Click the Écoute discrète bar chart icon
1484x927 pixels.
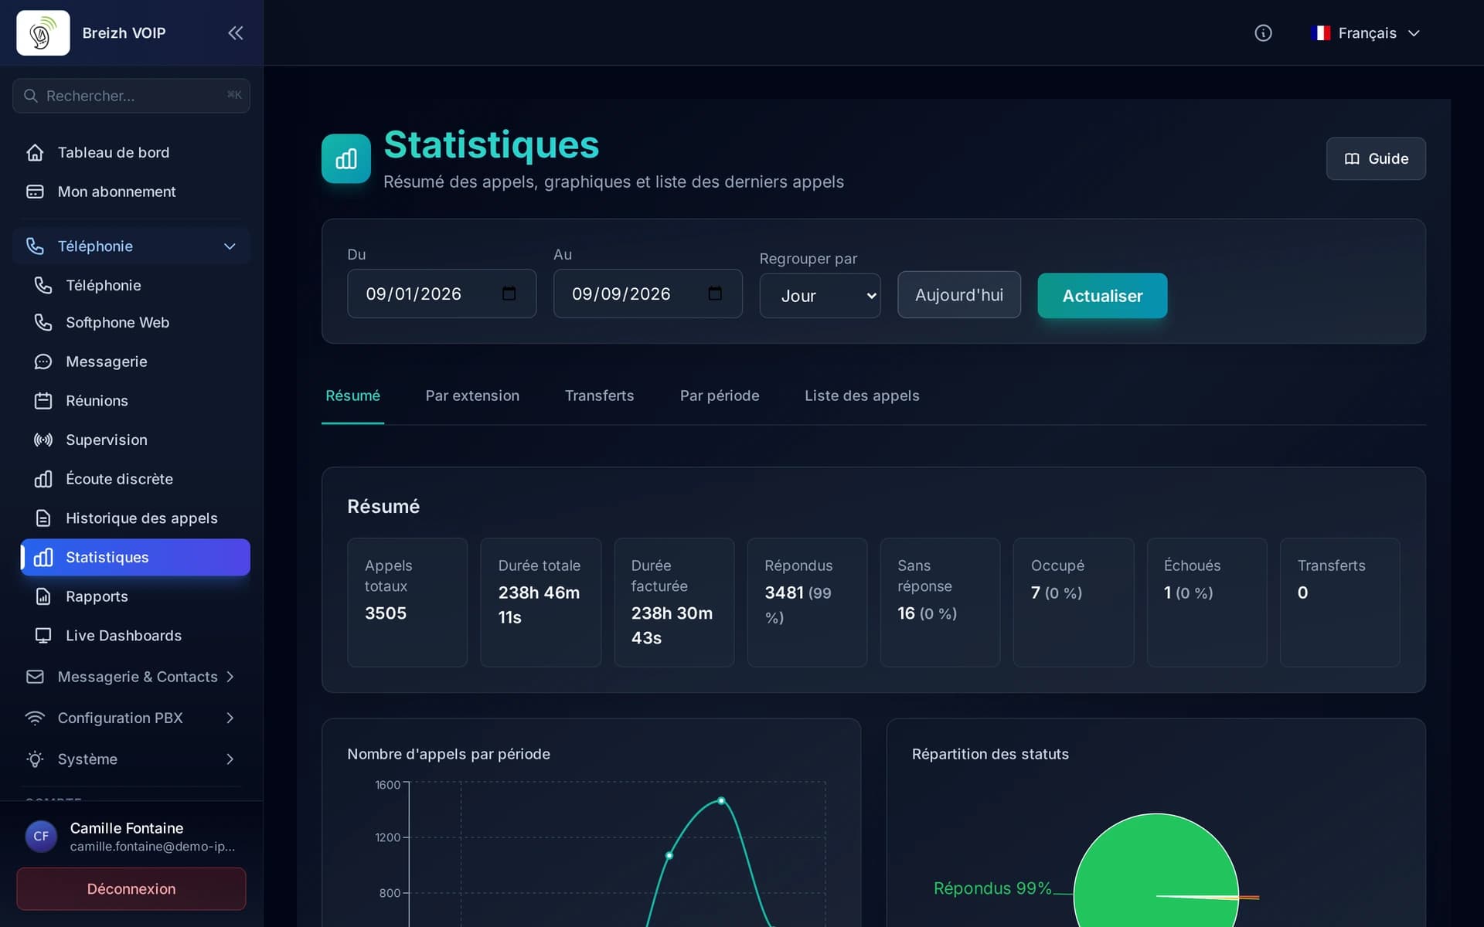click(43, 479)
